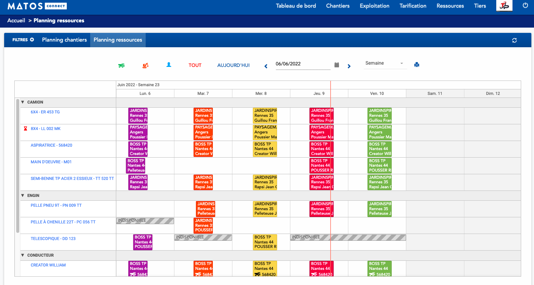Select yellow Wednesday block on ASPIRATRICE row
534x285 pixels.
click(265, 149)
